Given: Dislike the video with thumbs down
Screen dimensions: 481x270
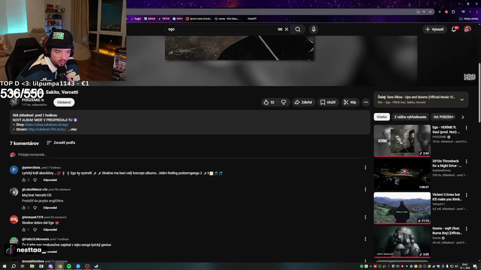Looking at the screenshot, I should [x=284, y=102].
